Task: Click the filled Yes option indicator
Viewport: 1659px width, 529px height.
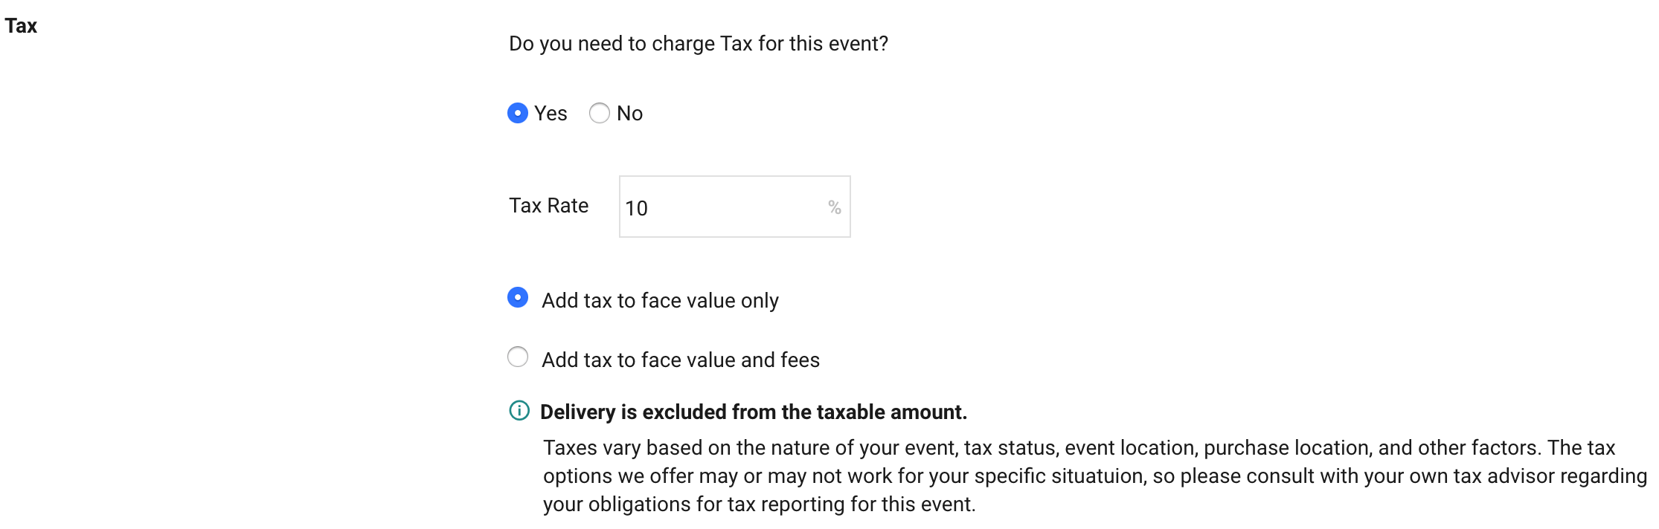Action: pos(519,113)
